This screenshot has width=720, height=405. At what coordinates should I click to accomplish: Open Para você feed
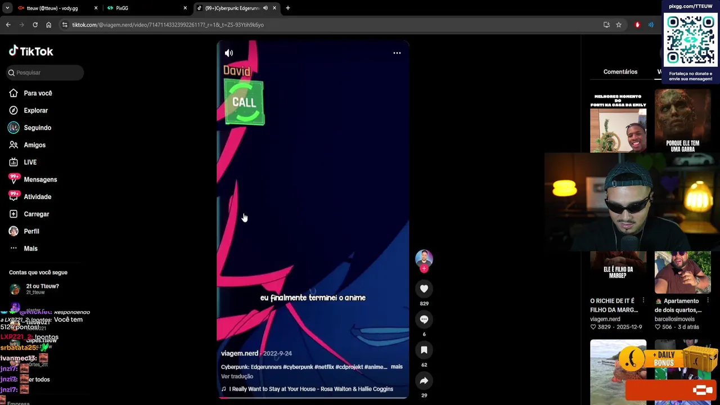tap(38, 93)
